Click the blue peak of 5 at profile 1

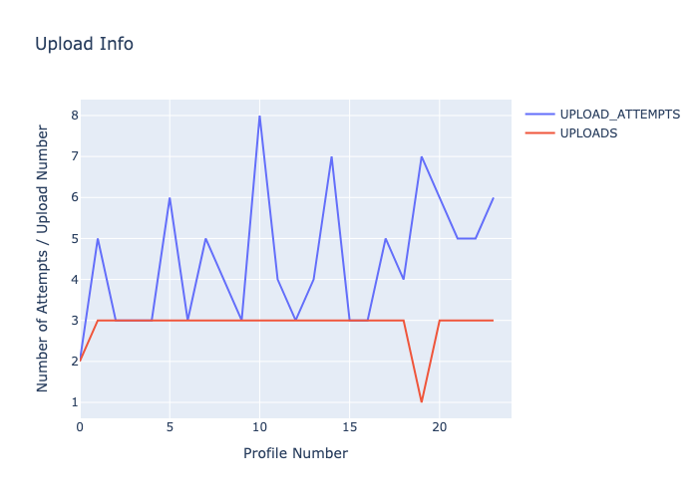coord(98,238)
